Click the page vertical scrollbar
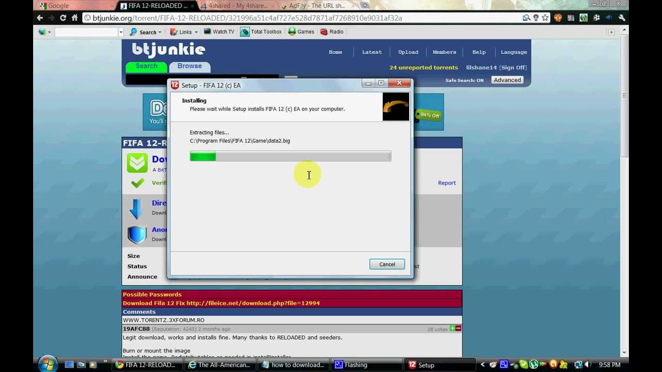The image size is (662, 372). point(625,96)
